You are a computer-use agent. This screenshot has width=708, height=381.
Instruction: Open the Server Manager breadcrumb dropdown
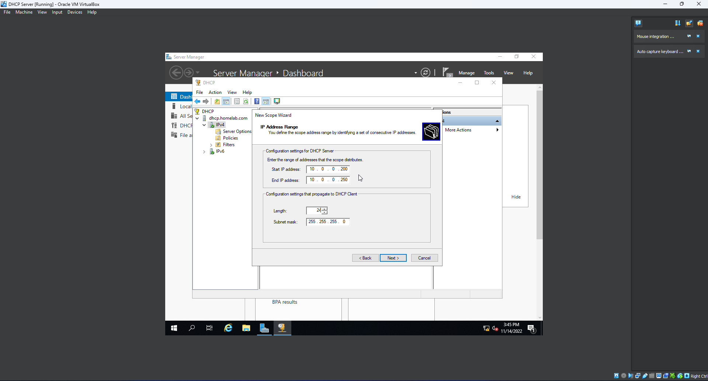[x=416, y=73]
